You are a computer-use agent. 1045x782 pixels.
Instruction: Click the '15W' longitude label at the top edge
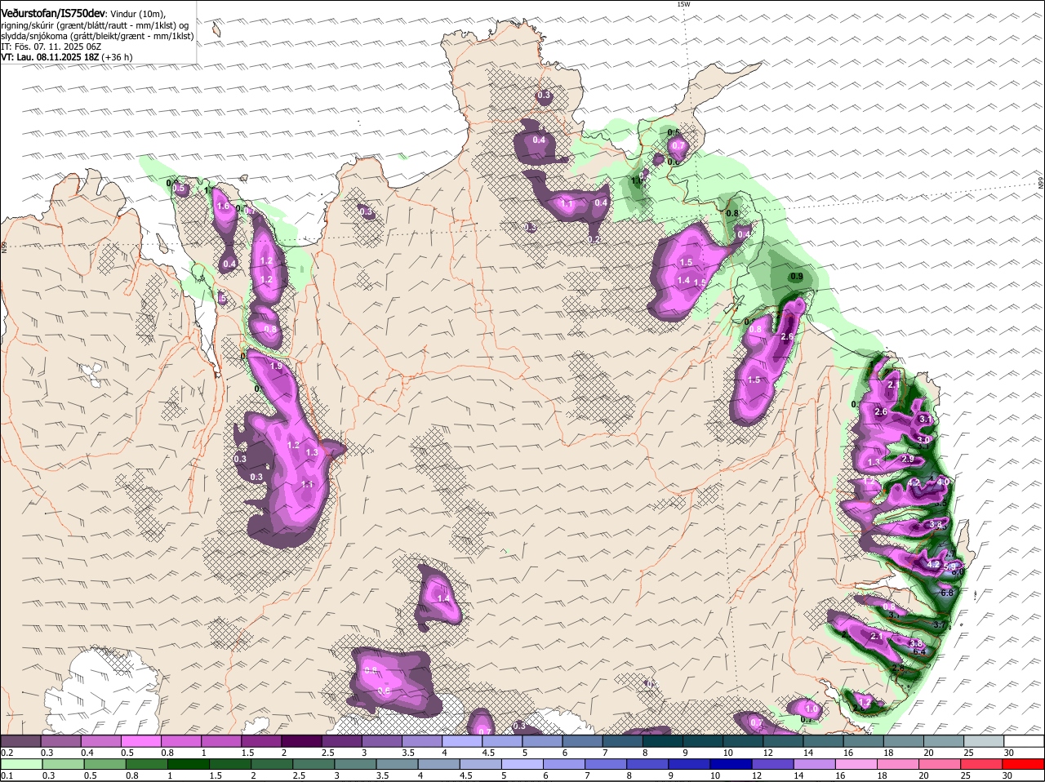(683, 4)
